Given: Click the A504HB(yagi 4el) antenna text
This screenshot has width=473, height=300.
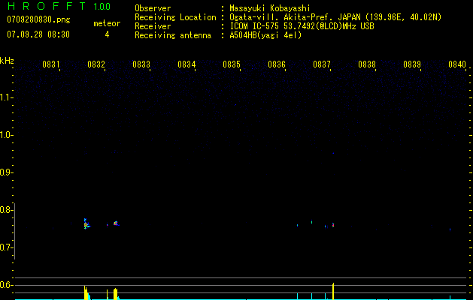Looking at the screenshot, I should 265,35.
